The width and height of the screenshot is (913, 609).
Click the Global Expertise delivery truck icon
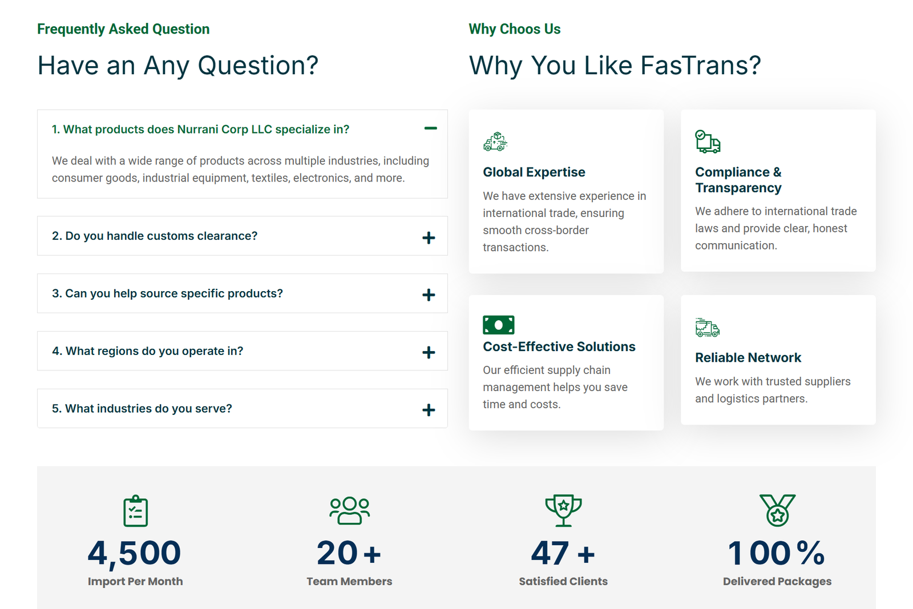pos(495,142)
